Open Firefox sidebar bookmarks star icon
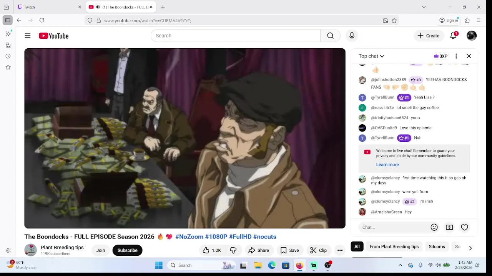Screen dimensions: 492x276 8,67
